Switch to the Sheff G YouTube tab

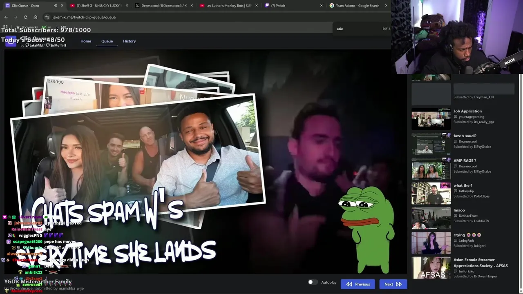pos(98,6)
